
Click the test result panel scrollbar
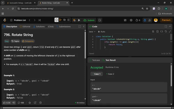(x=171, y=76)
